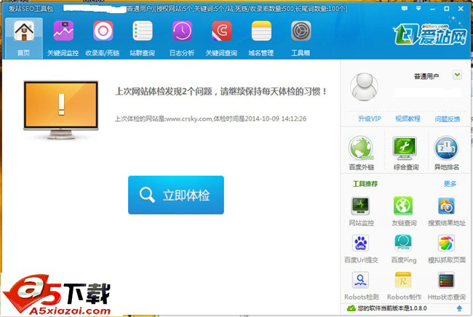The image size is (473, 317).
Task: Open the message bubble icon in title bar
Action: point(404,9)
